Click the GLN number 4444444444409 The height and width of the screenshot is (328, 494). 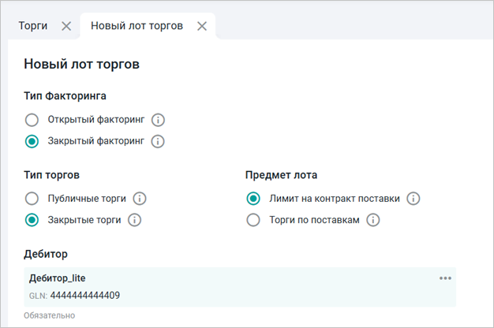tap(85, 296)
